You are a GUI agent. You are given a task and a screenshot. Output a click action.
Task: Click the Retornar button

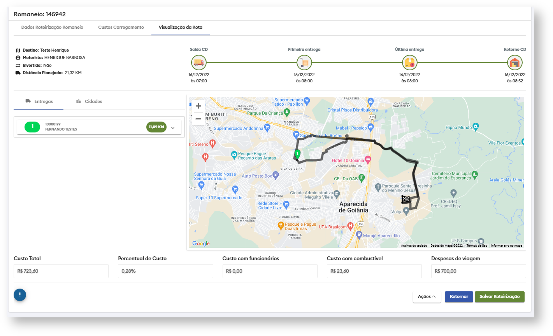coord(459,297)
